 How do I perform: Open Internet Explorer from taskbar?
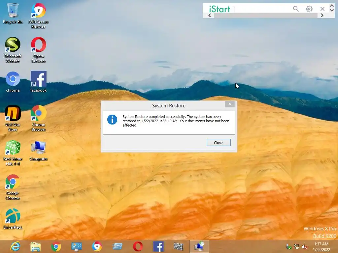(15, 246)
